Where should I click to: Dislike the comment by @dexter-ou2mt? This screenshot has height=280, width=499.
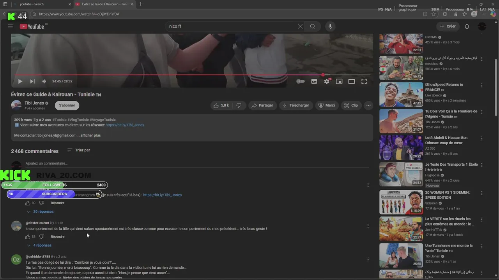pos(42,236)
